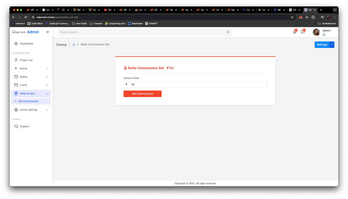
Task: Reload the page in the browser
Action: point(26,17)
